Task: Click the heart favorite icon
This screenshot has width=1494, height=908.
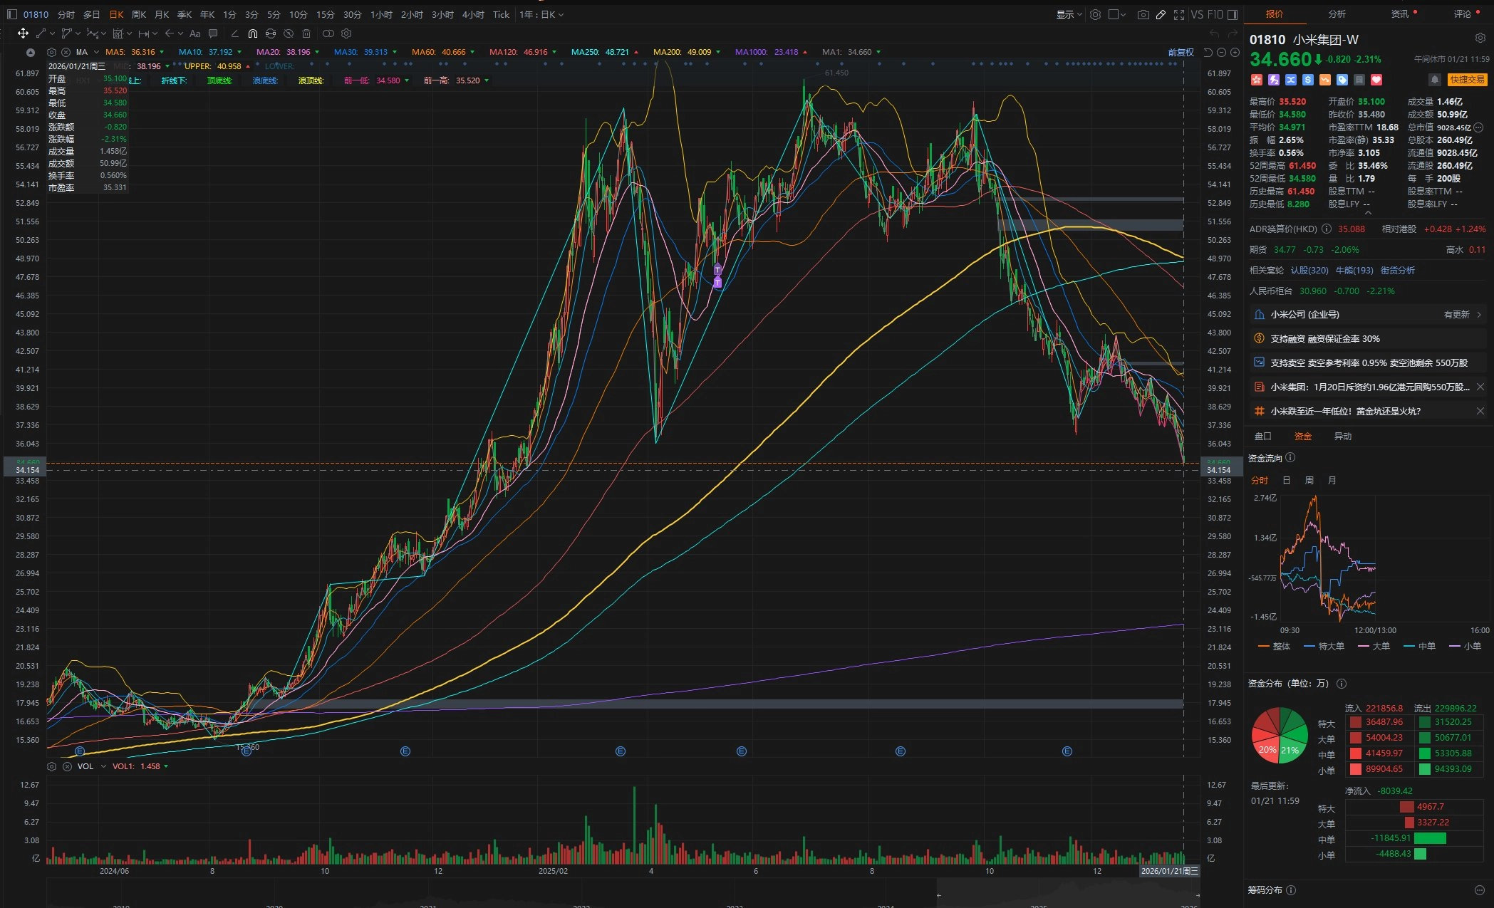Action: click(x=1376, y=80)
